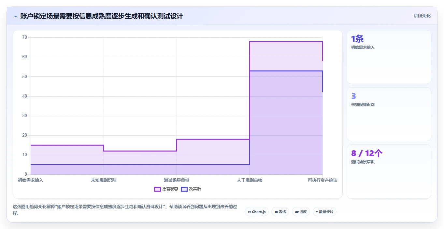This screenshot has width=444, height=229.
Task: Toggle the 改善后 legend series
Action: tap(191, 189)
